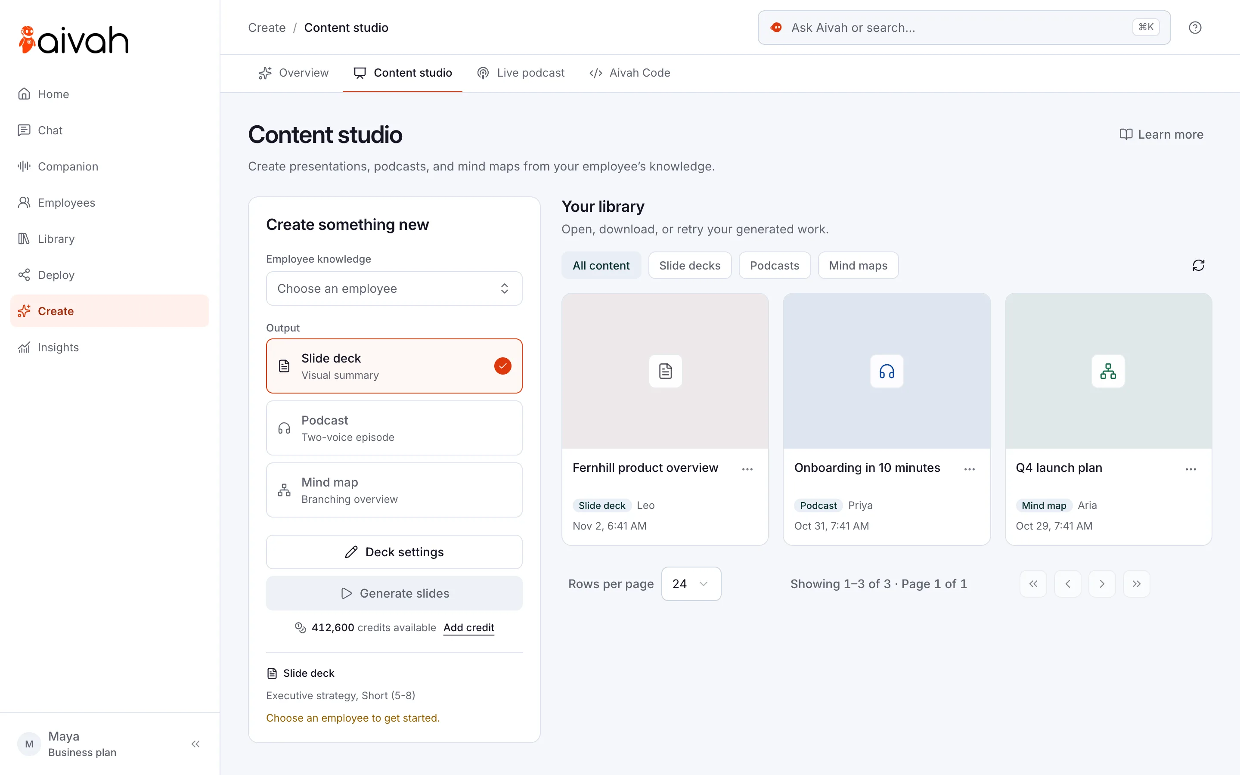Open Insights in the sidebar
The width and height of the screenshot is (1240, 775).
tap(110, 347)
